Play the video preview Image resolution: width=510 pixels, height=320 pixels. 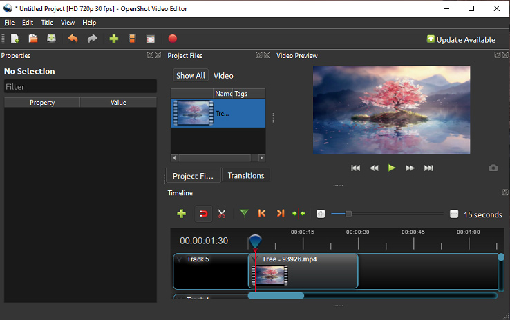coord(392,168)
